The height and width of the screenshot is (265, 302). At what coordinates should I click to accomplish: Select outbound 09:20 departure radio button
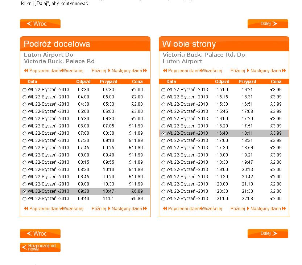pyautogui.click(x=24, y=192)
